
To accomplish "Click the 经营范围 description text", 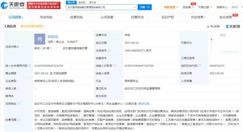I will pos(137,120).
